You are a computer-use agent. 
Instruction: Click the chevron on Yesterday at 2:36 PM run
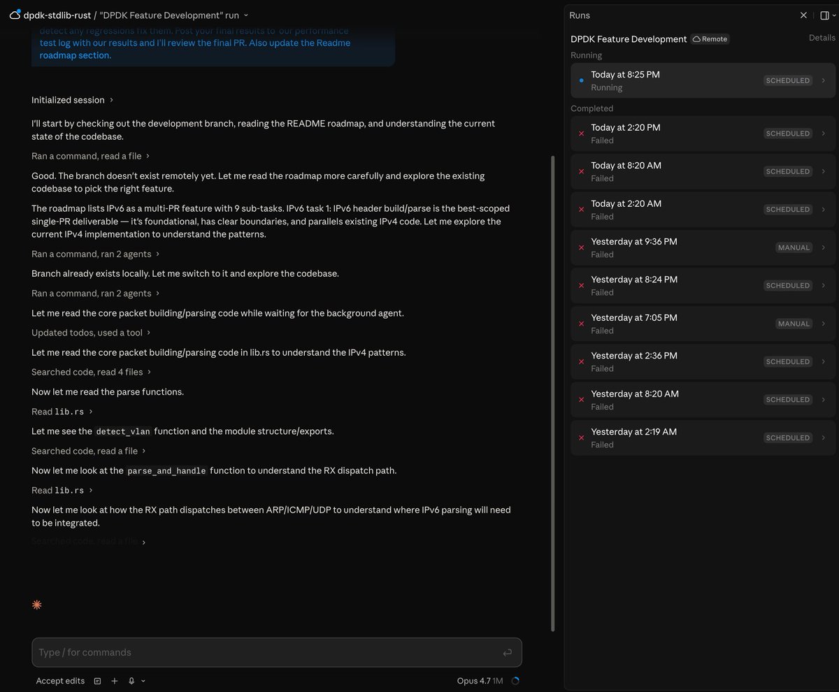pyautogui.click(x=823, y=361)
